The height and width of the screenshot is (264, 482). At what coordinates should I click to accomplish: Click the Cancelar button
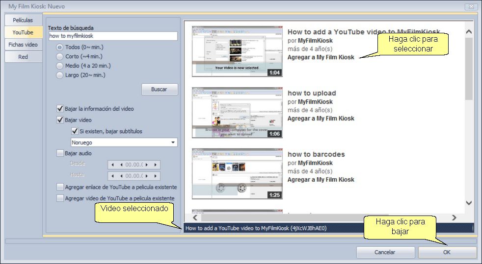click(x=385, y=252)
